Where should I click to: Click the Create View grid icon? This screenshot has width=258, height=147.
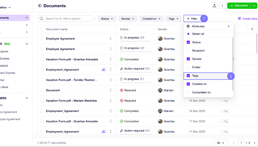click(x=239, y=19)
